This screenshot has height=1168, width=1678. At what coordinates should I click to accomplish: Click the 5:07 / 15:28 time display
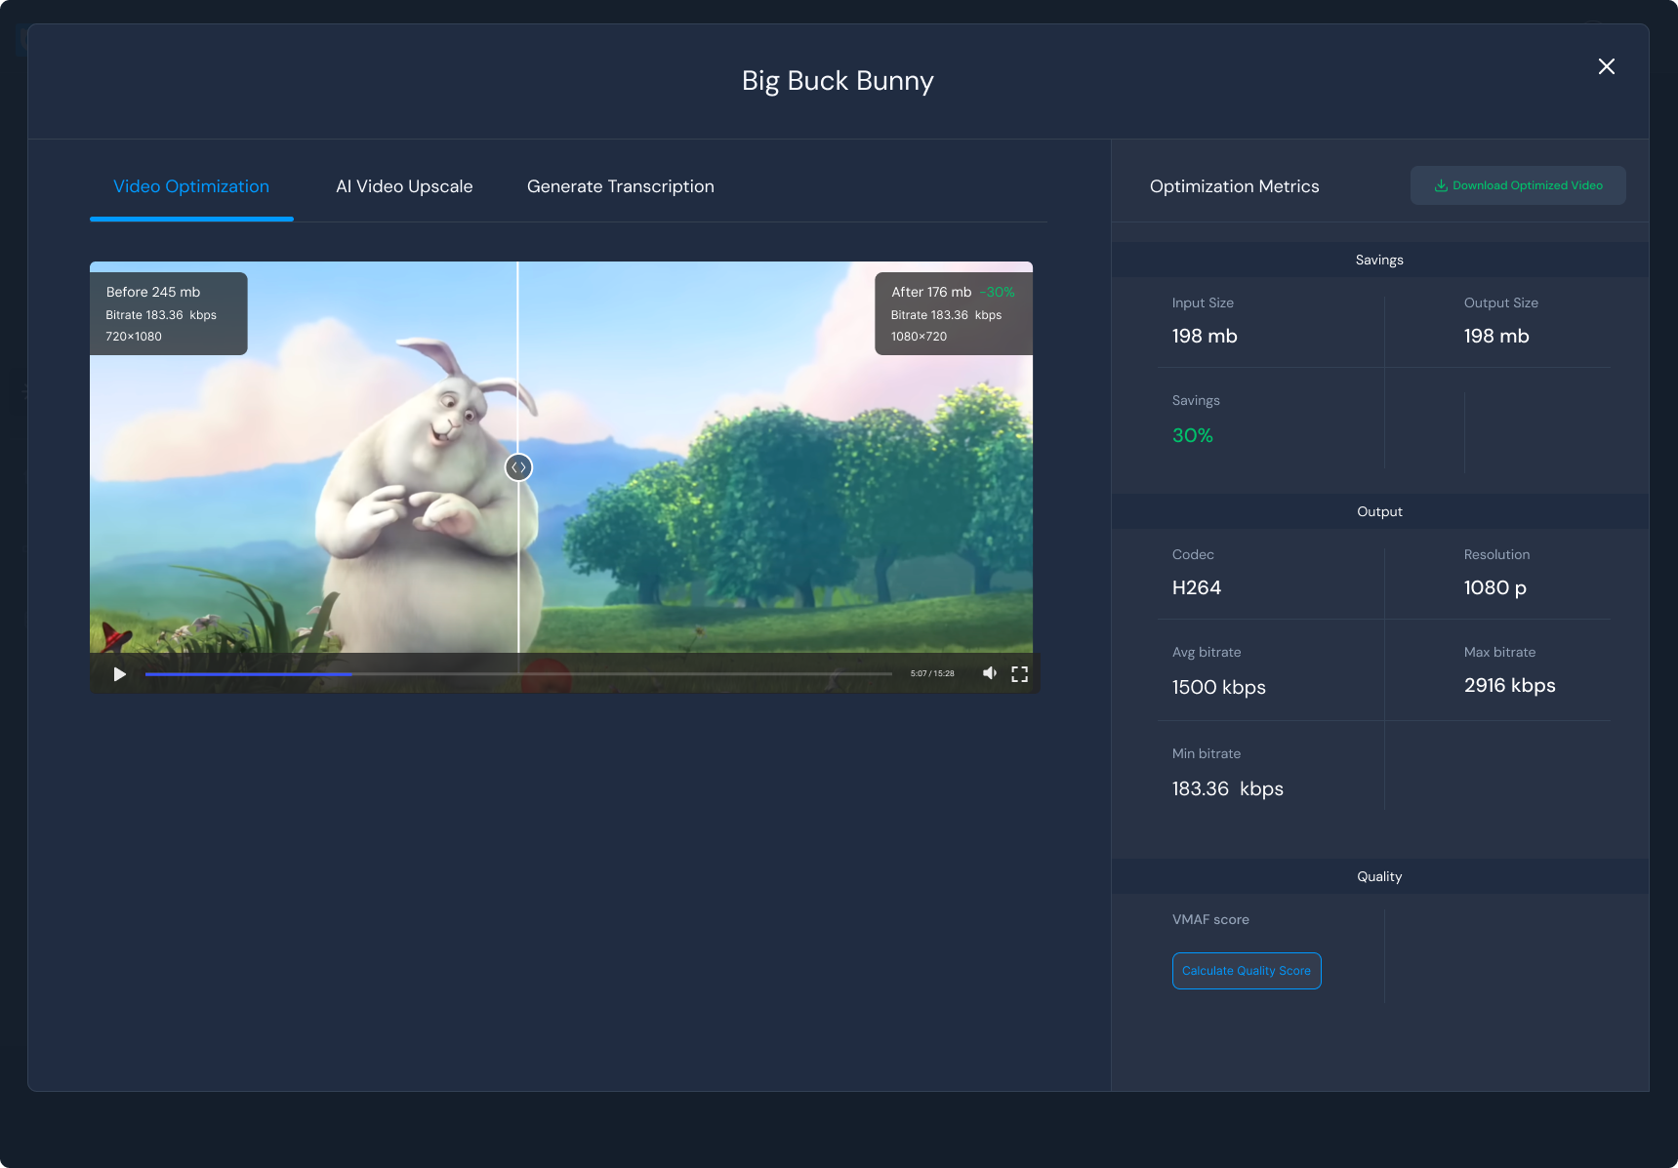click(931, 673)
